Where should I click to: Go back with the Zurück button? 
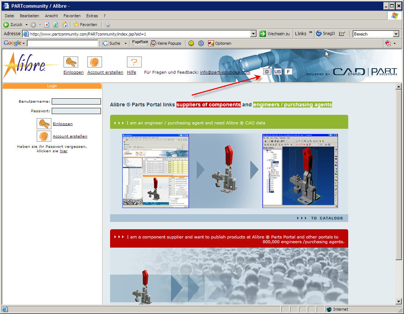tap(13, 25)
